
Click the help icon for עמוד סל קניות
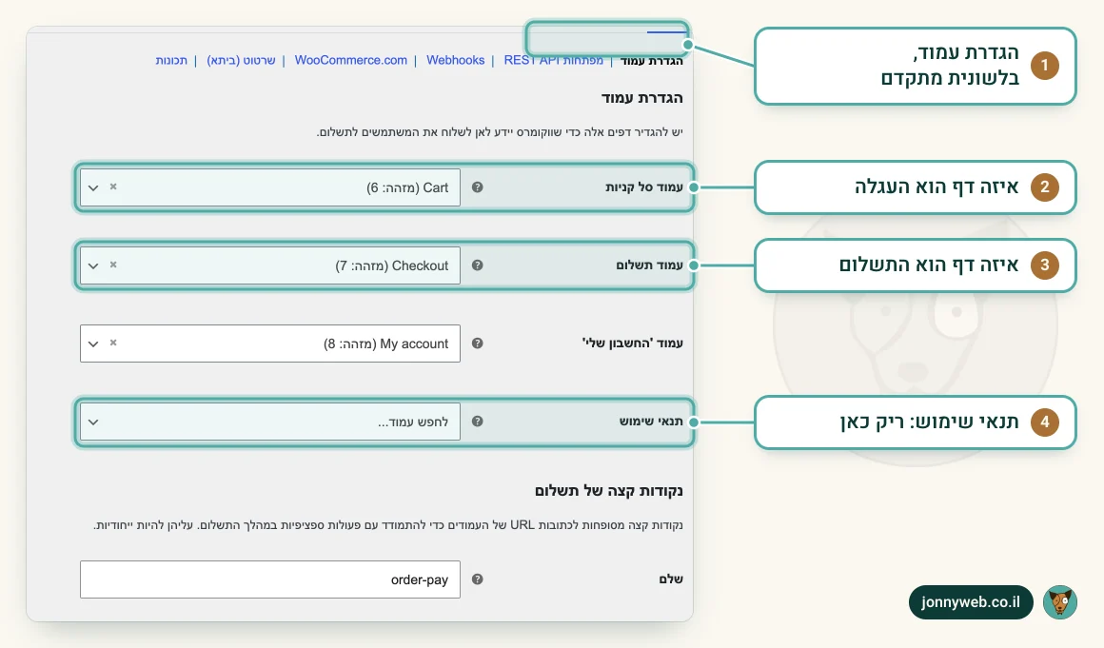(478, 187)
